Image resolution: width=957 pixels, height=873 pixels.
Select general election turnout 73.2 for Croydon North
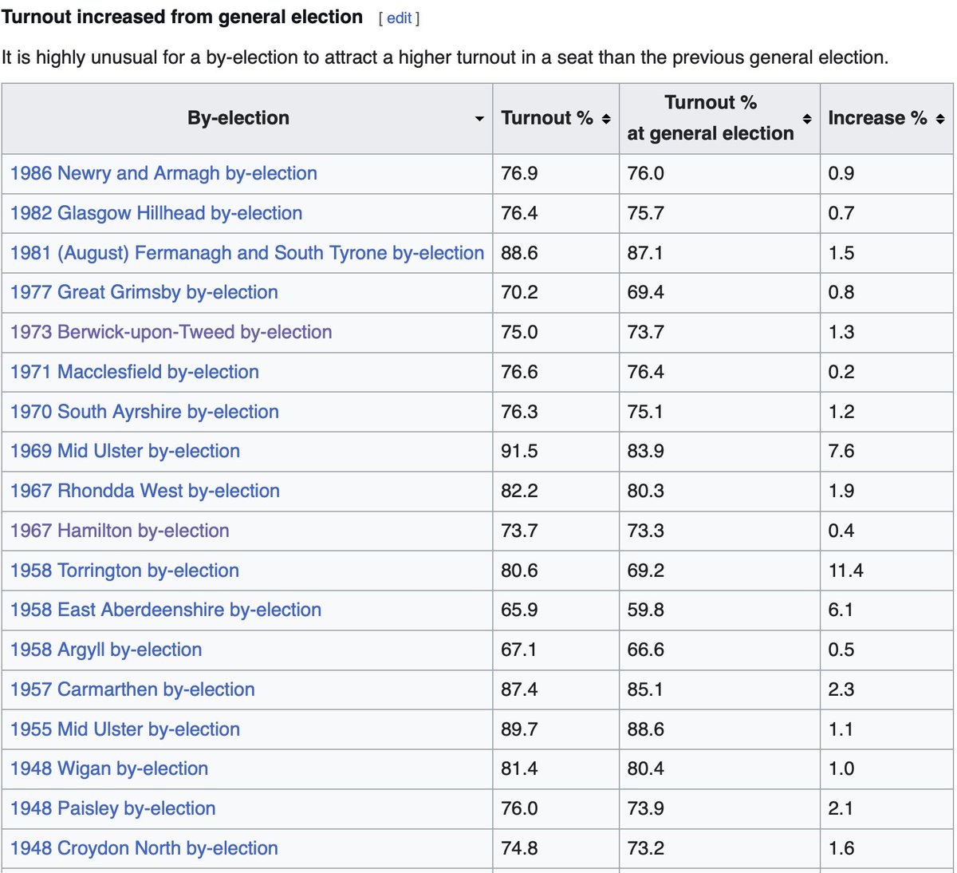(646, 848)
